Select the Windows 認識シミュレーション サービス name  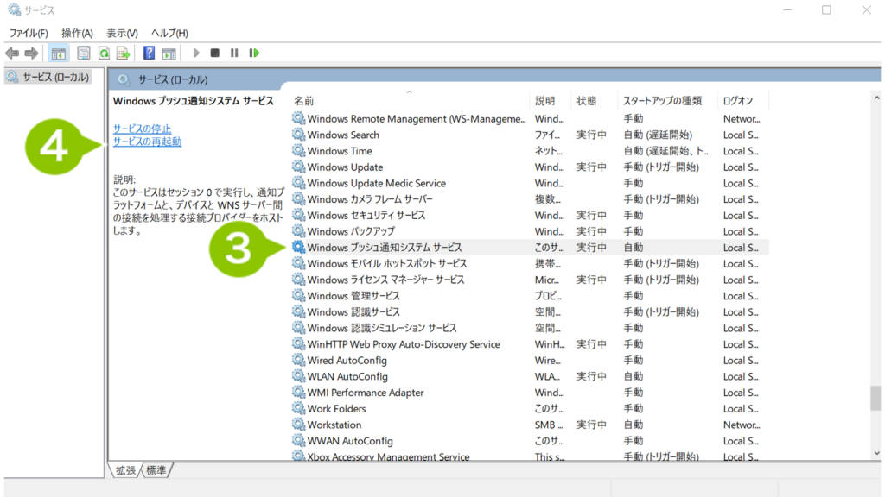tap(381, 328)
